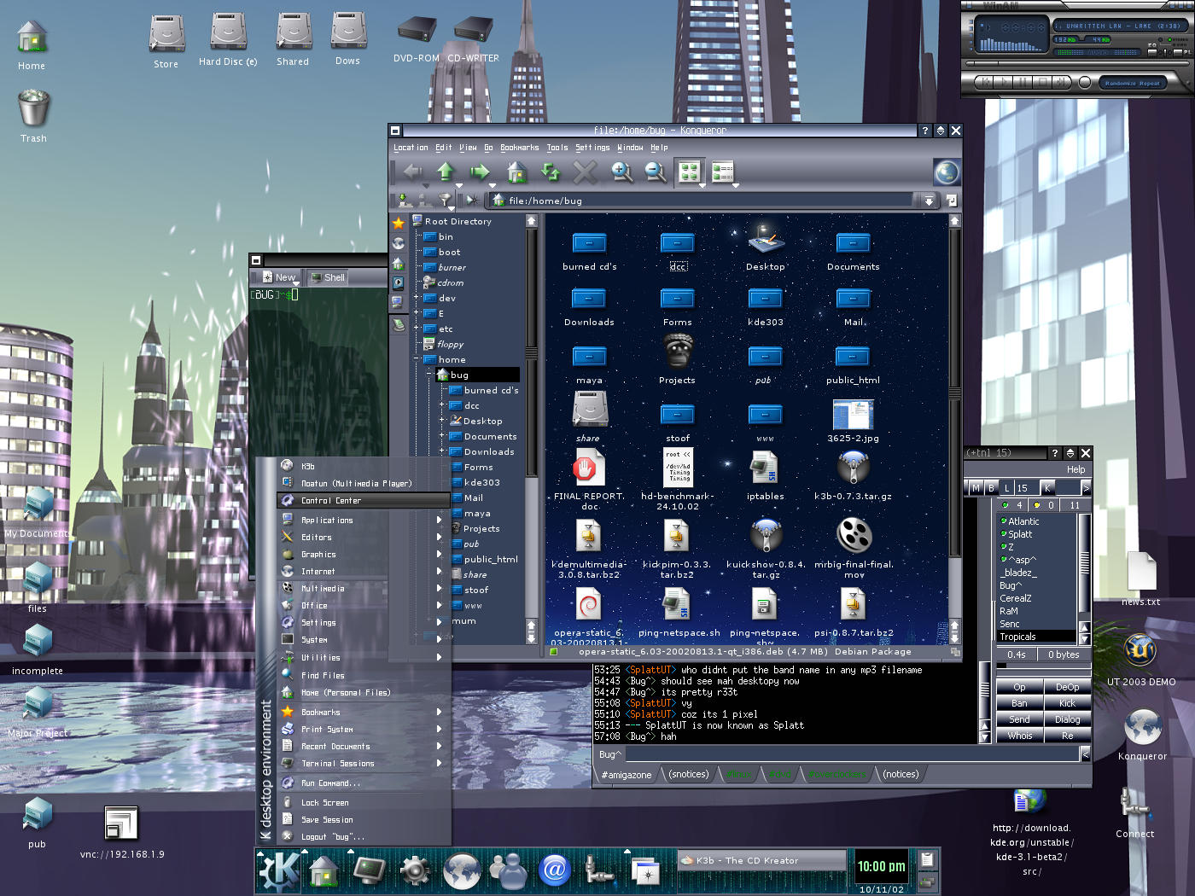Open Hard Disc (e) desktop icon
This screenshot has width=1195, height=896.
point(228,31)
